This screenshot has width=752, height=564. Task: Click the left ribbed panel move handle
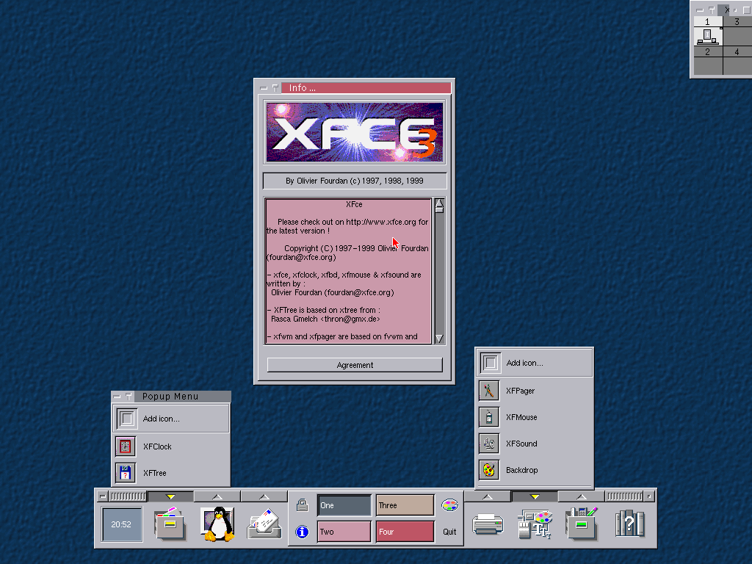tap(128, 496)
